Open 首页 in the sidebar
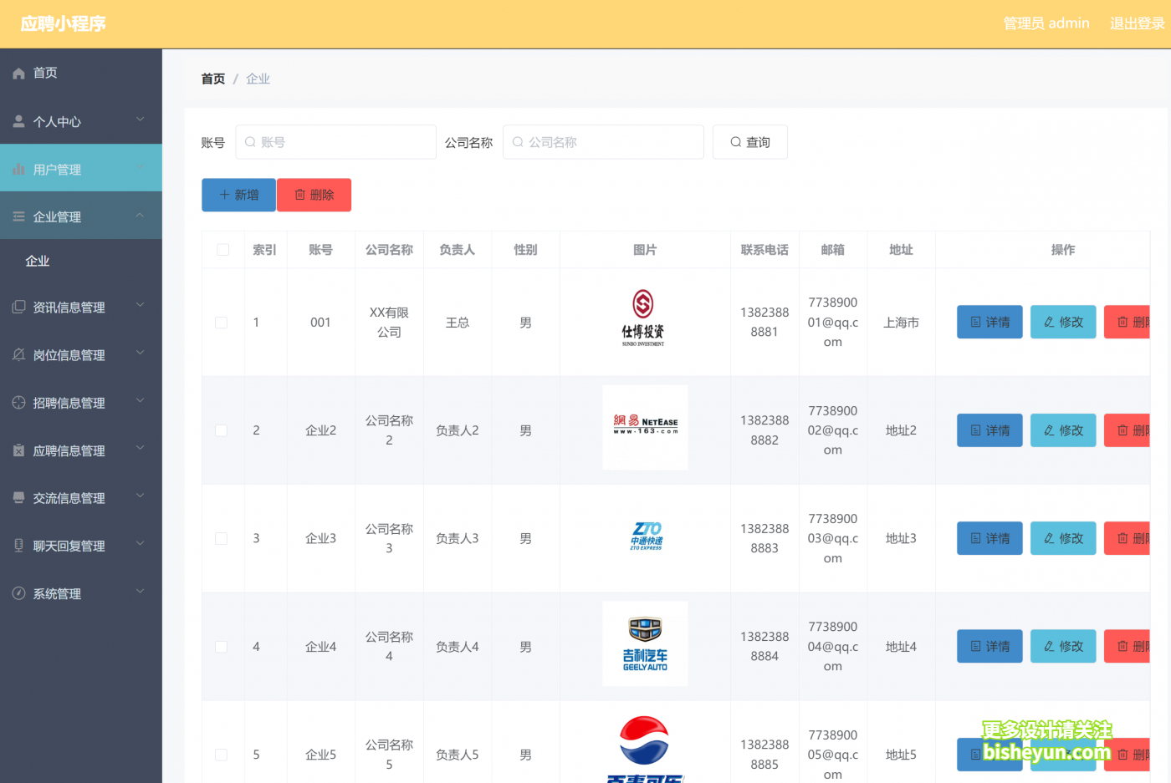The image size is (1171, 783). coord(81,73)
